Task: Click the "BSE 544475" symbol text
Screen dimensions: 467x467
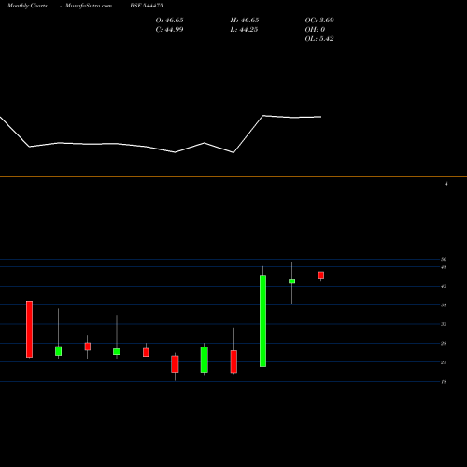Action: click(147, 6)
